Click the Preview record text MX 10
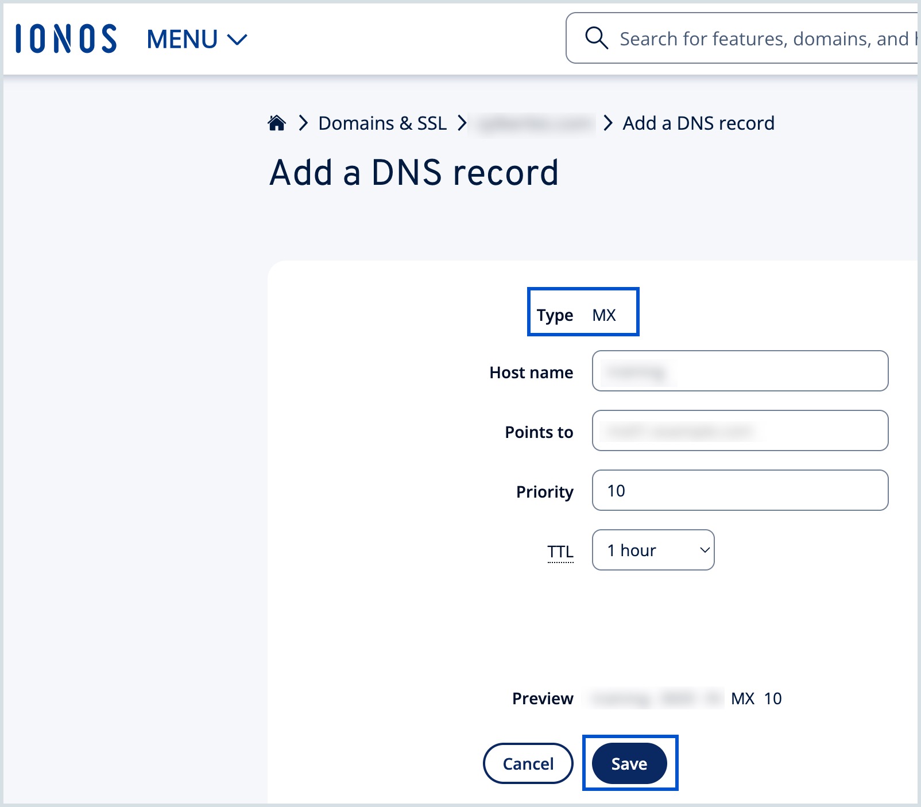The width and height of the screenshot is (921, 807). [756, 699]
